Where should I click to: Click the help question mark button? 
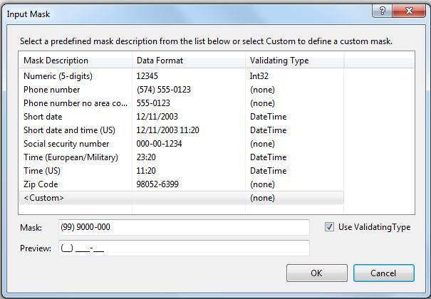click(382, 11)
